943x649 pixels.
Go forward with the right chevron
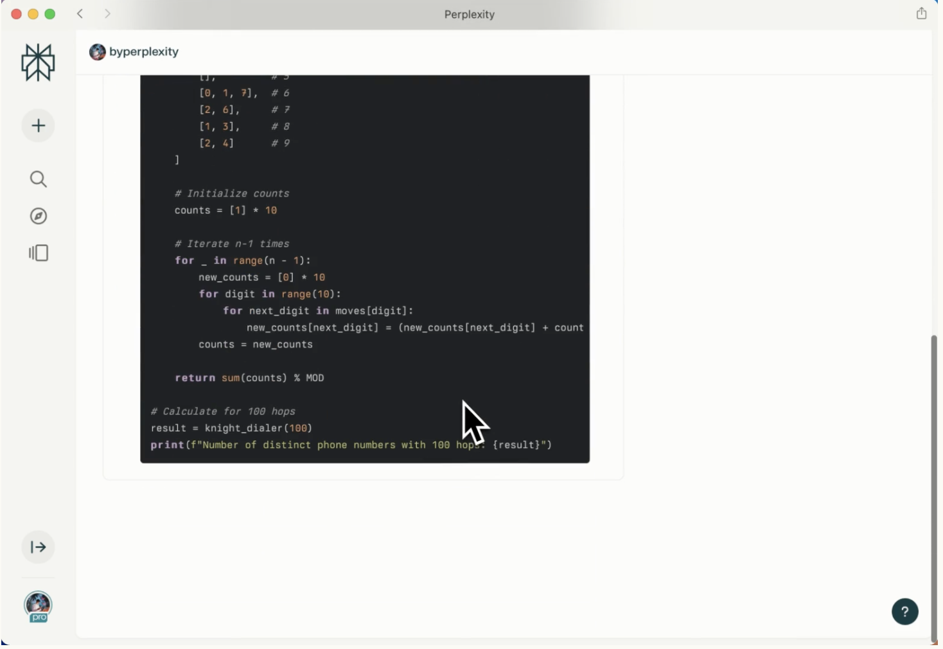pyautogui.click(x=107, y=13)
